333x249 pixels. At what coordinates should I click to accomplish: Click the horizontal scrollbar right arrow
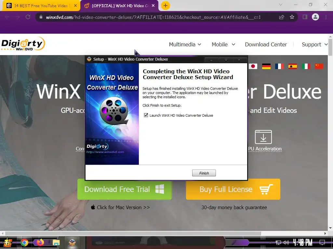coord(325,233)
